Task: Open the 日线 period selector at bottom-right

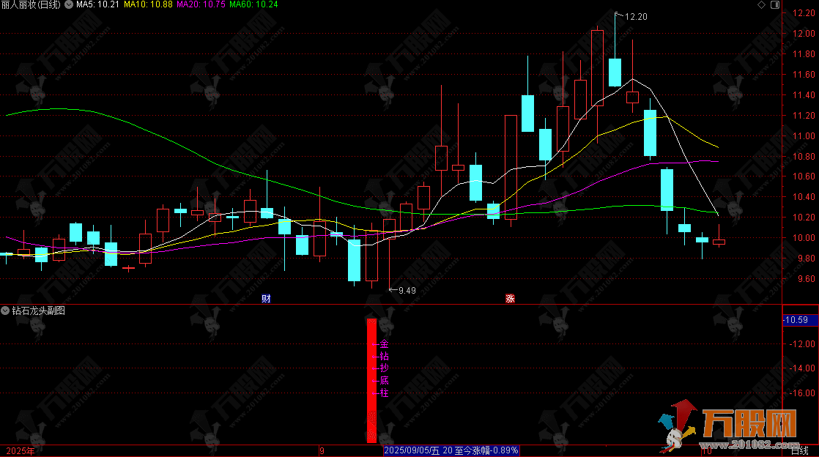Action: point(800,451)
